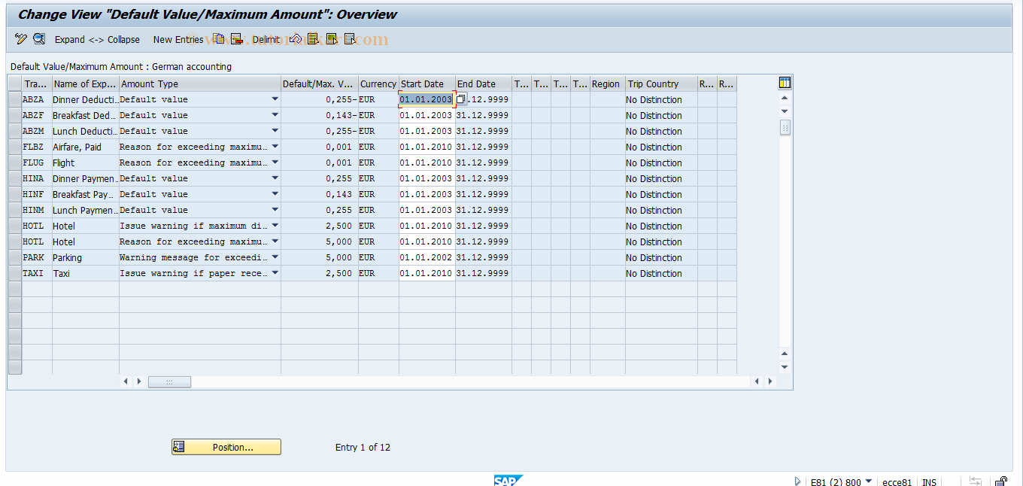Click the Position... button

tap(226, 447)
